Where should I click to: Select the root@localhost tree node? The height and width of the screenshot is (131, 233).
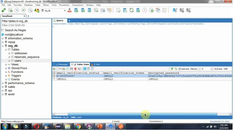(x=14, y=35)
